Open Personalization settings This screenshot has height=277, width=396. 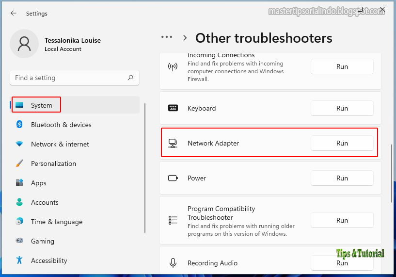tap(75, 163)
